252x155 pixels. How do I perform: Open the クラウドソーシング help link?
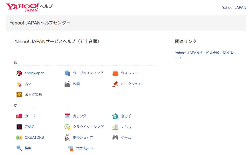tap(88, 127)
